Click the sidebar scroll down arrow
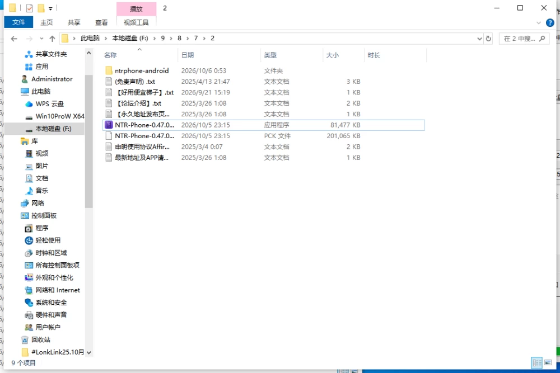 click(88, 353)
